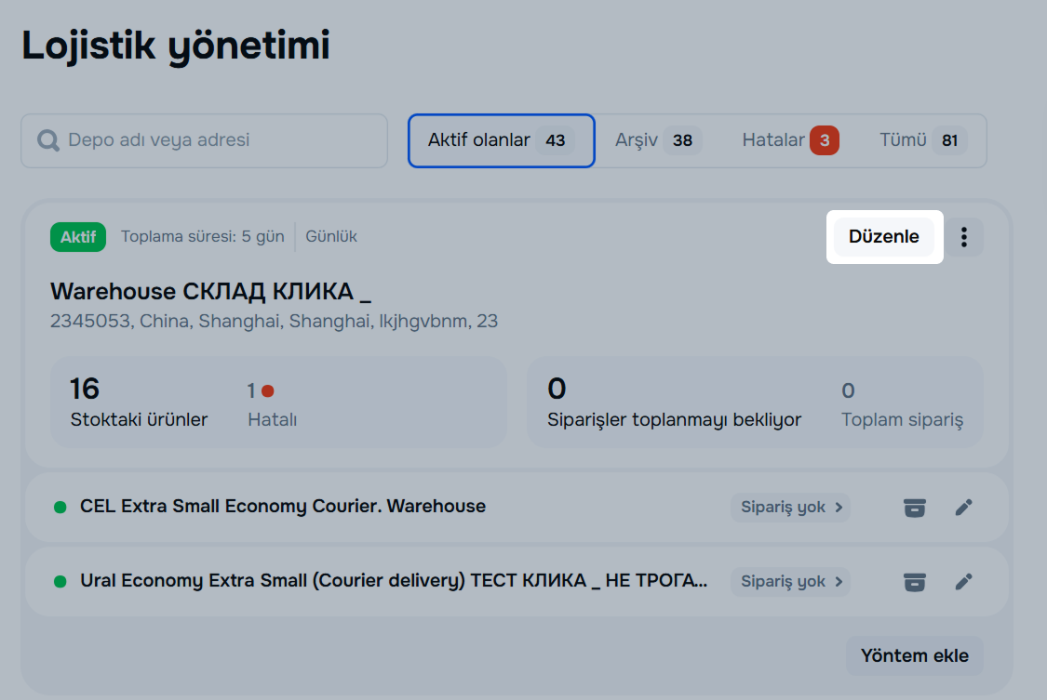Open the 'Warehouse СКЛАД КЛИКА _' title

pos(210,291)
